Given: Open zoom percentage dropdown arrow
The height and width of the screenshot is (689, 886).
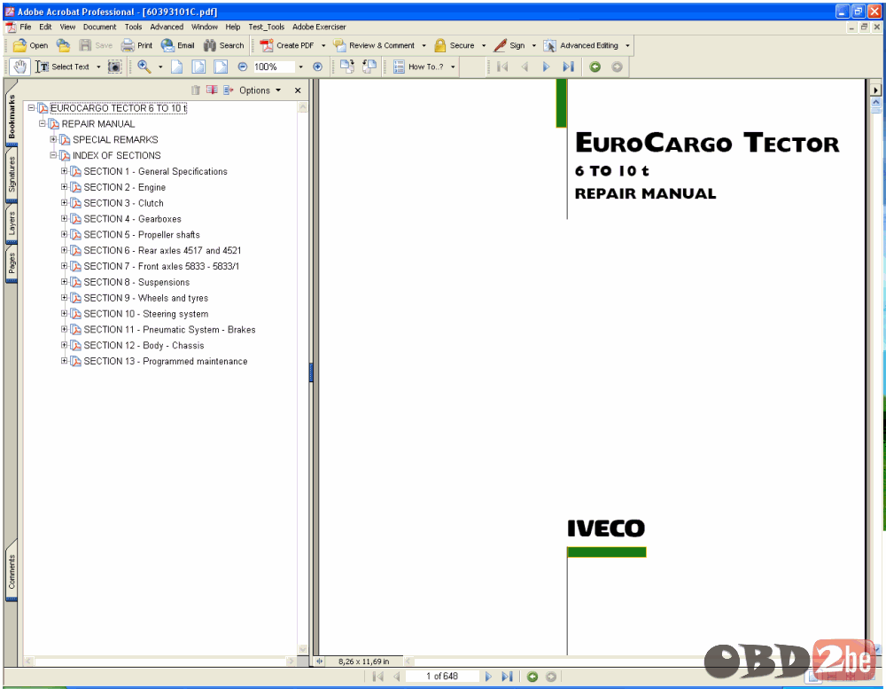Looking at the screenshot, I should click(300, 67).
